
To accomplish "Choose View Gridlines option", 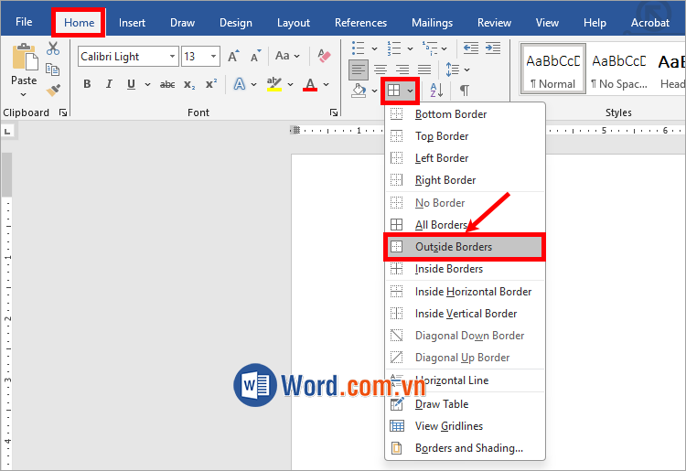I will (x=448, y=426).
